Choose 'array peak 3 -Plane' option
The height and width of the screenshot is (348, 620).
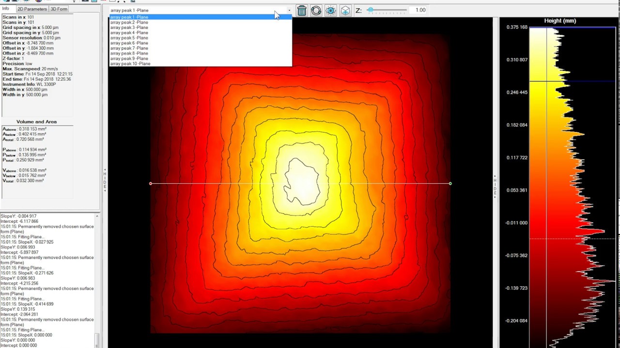pos(201,28)
